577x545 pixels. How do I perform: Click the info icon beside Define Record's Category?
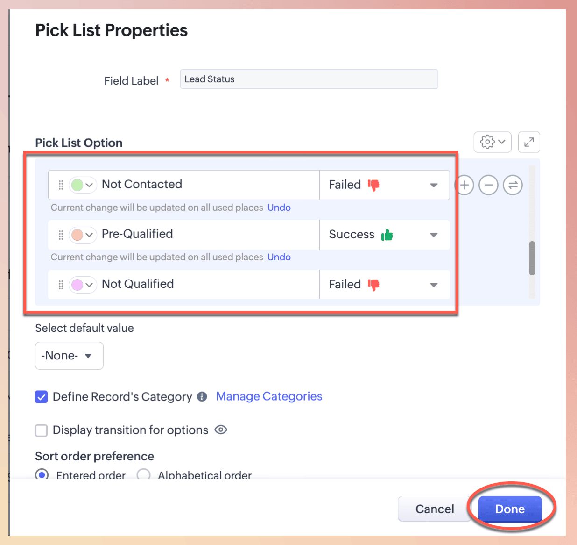pos(202,397)
